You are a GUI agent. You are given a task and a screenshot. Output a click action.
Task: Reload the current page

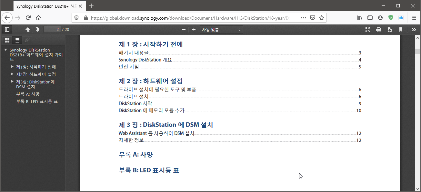pos(28,18)
